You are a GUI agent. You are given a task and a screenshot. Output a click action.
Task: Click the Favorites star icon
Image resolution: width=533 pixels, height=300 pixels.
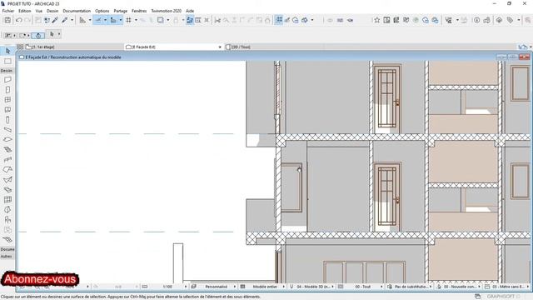tap(377, 20)
